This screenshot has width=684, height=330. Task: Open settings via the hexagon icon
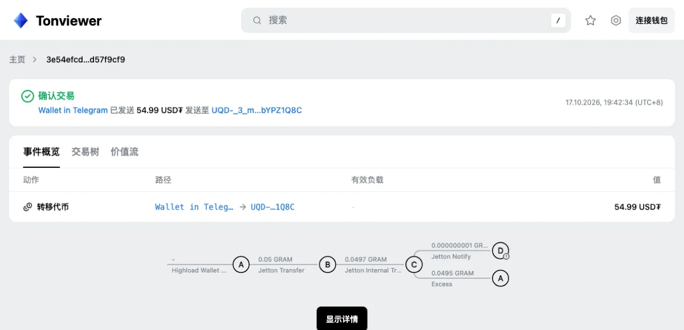click(616, 20)
